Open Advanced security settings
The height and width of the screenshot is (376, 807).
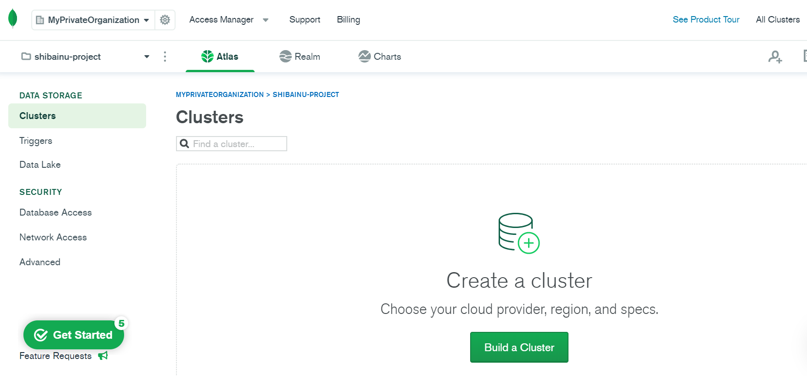pos(40,262)
